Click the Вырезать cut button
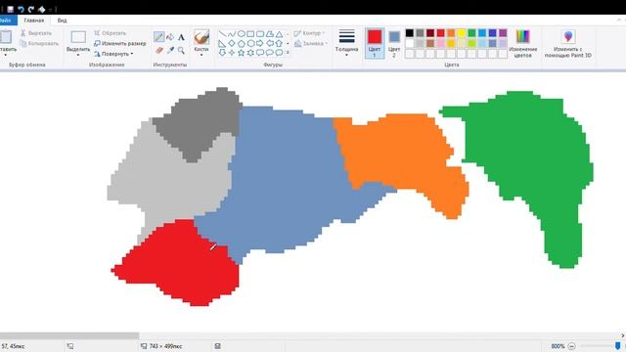 36,33
